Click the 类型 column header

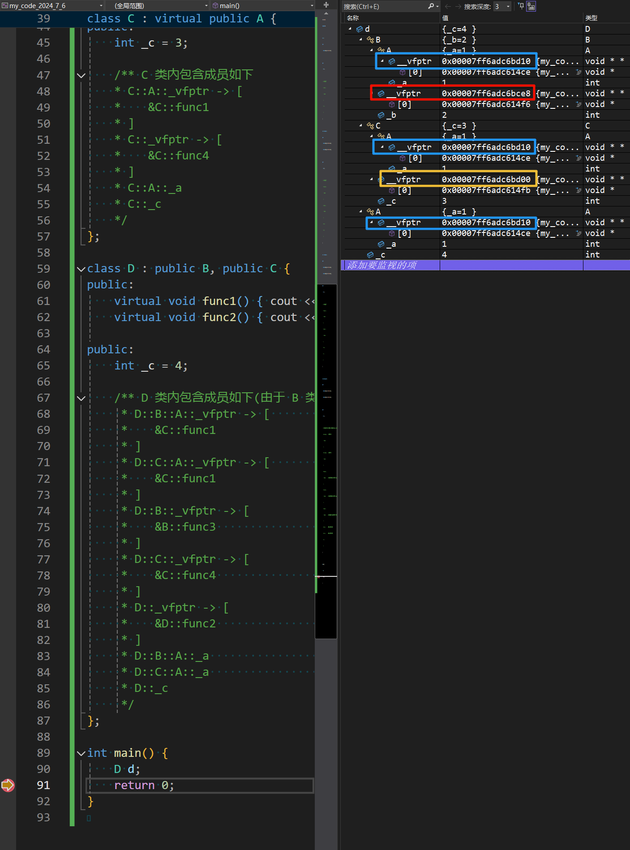pyautogui.click(x=591, y=18)
